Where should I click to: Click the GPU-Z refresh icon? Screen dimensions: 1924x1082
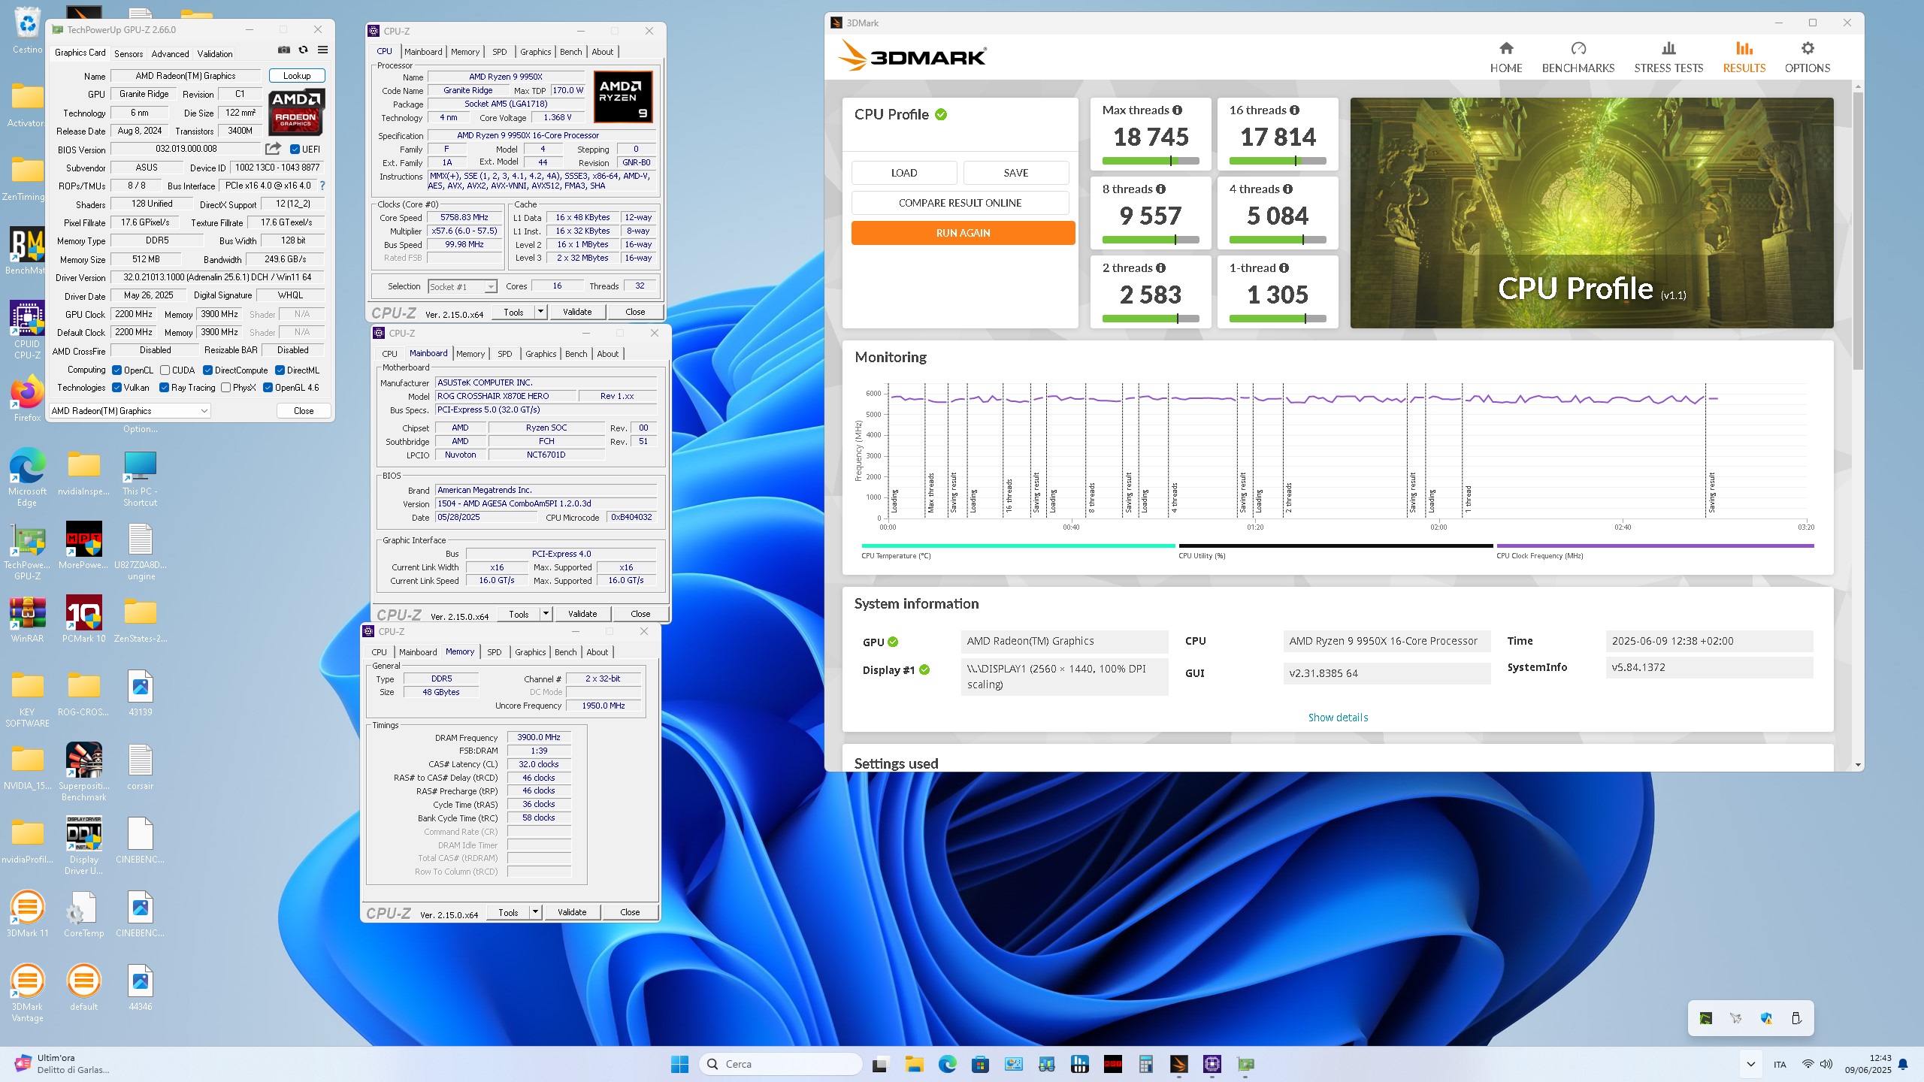click(303, 50)
